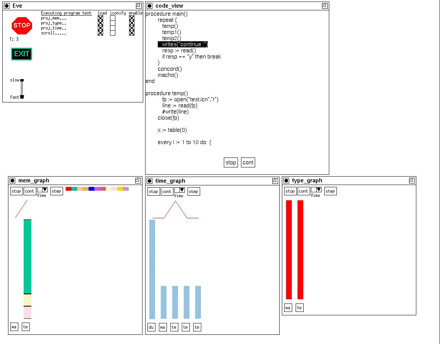
Task: Disable the enable checkbox for scroll
Action: [x=132, y=33]
